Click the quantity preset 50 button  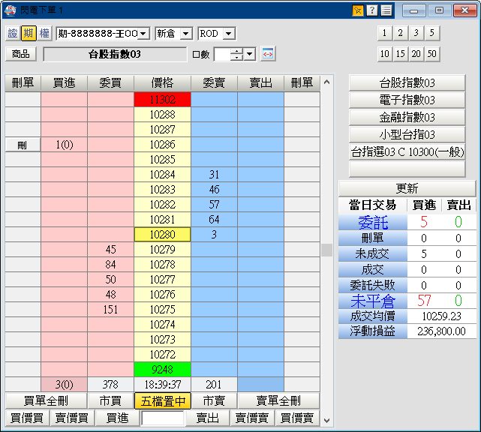(x=431, y=54)
